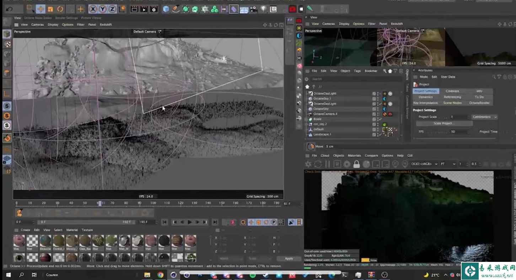Viewport: 516px width, 280px height.
Task: Select OctaneCamera.4 in object list
Action: point(325,114)
